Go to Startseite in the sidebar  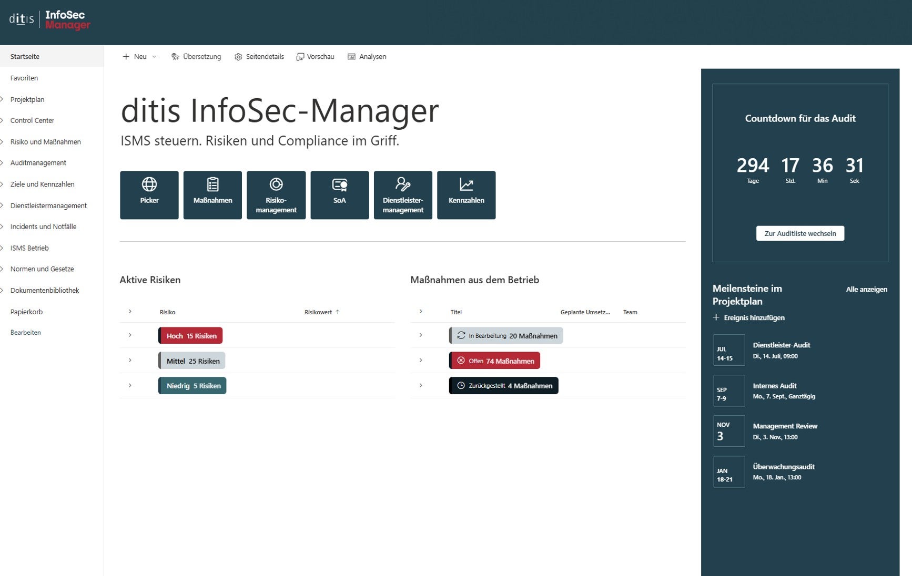52,56
